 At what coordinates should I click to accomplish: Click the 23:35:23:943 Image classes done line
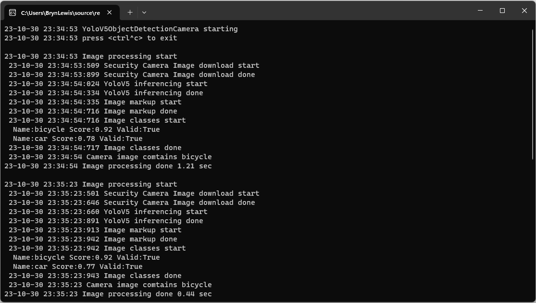point(95,276)
